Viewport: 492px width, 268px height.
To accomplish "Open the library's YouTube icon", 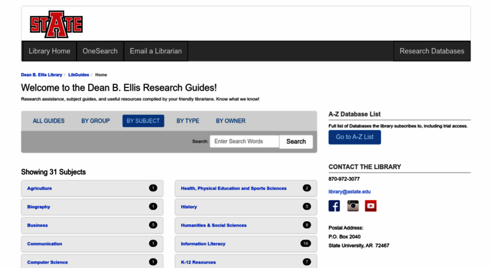I will click(x=370, y=206).
